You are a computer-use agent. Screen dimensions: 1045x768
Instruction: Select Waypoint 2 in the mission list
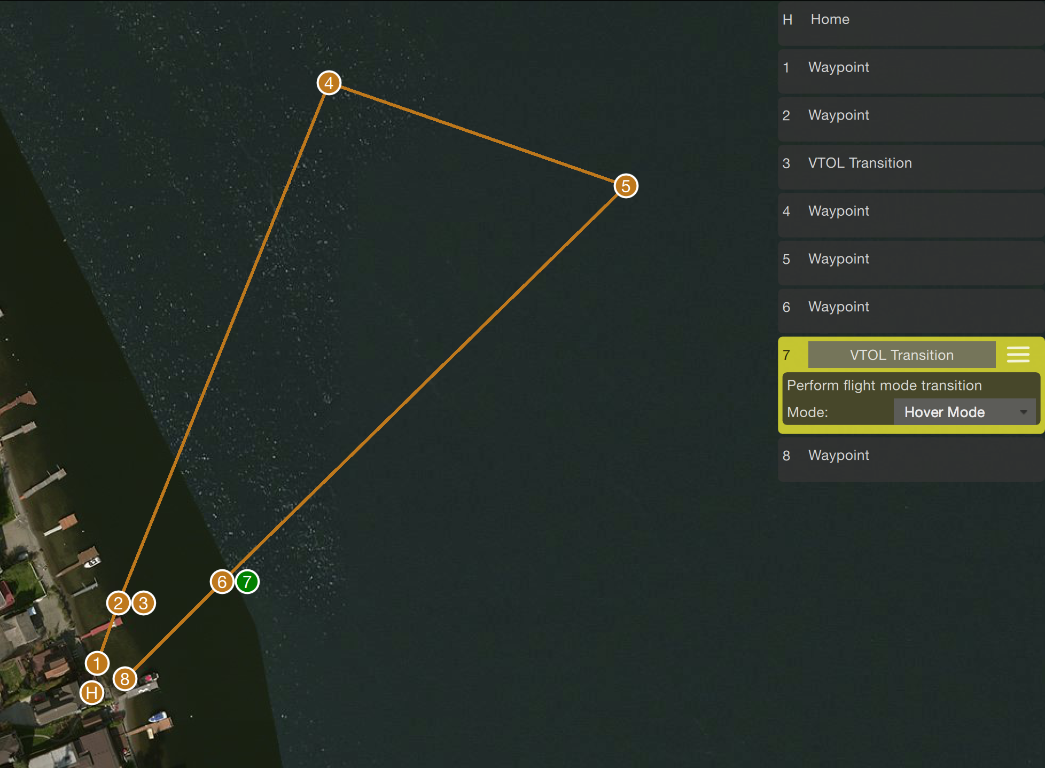coord(908,115)
